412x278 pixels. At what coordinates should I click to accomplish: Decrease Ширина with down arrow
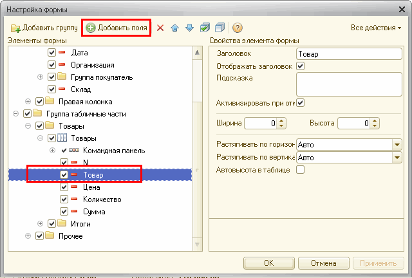tap(281, 126)
